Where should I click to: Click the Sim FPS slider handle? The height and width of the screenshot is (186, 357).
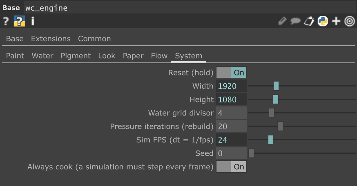click(271, 139)
